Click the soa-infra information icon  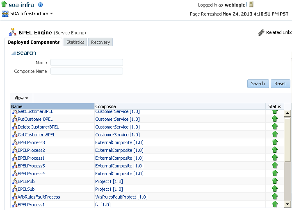point(41,5)
